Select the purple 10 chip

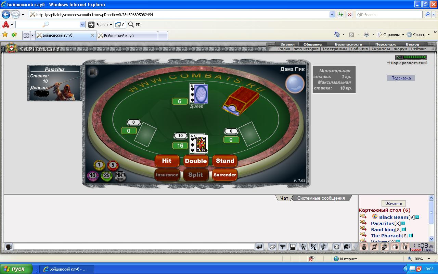point(93,176)
